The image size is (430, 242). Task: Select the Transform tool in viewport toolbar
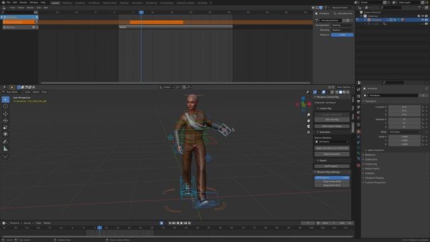5,134
